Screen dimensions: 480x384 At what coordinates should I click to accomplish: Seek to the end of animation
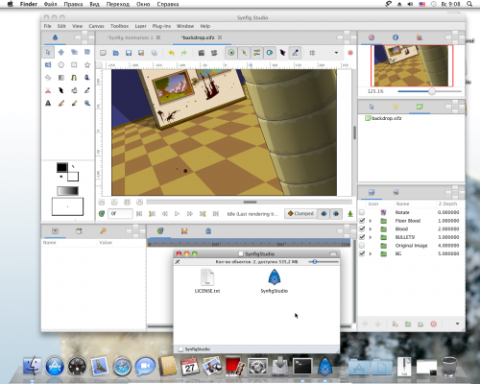[x=215, y=214]
